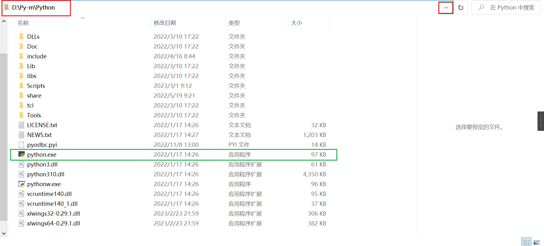Select the Doc folder name
The image size is (544, 246).
point(32,46)
